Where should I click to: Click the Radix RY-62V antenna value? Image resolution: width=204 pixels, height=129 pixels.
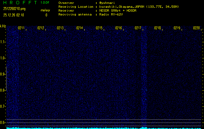[x=111, y=15]
